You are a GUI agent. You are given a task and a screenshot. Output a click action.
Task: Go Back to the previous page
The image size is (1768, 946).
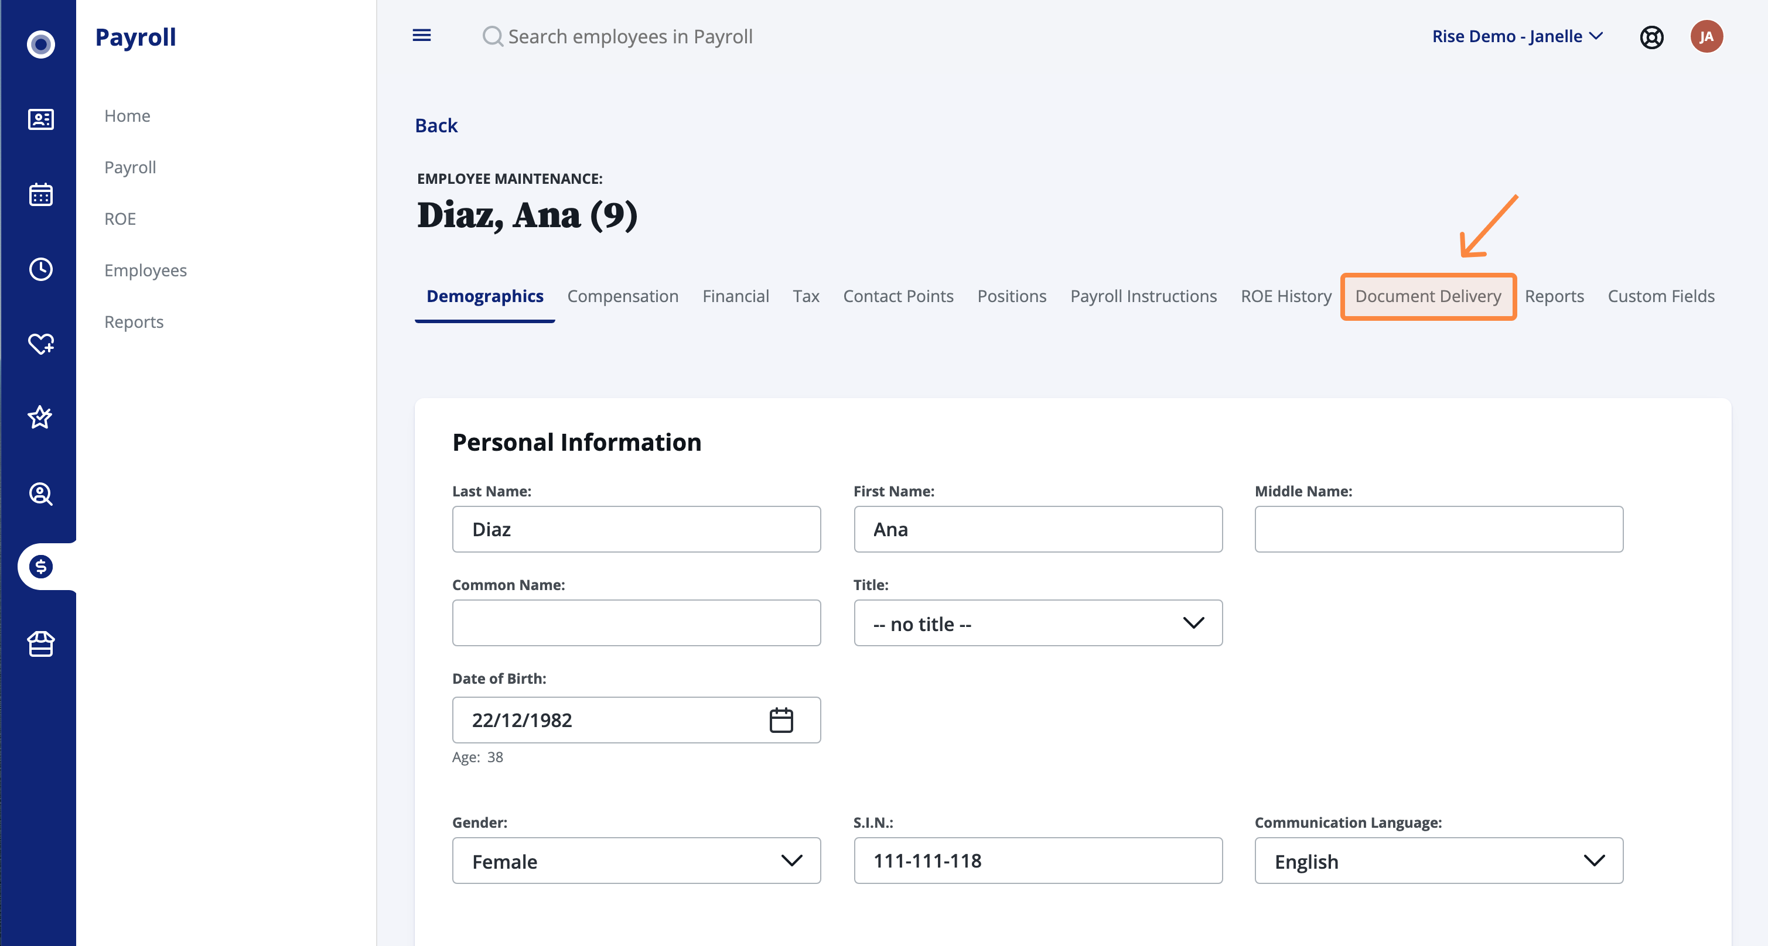pos(436,125)
